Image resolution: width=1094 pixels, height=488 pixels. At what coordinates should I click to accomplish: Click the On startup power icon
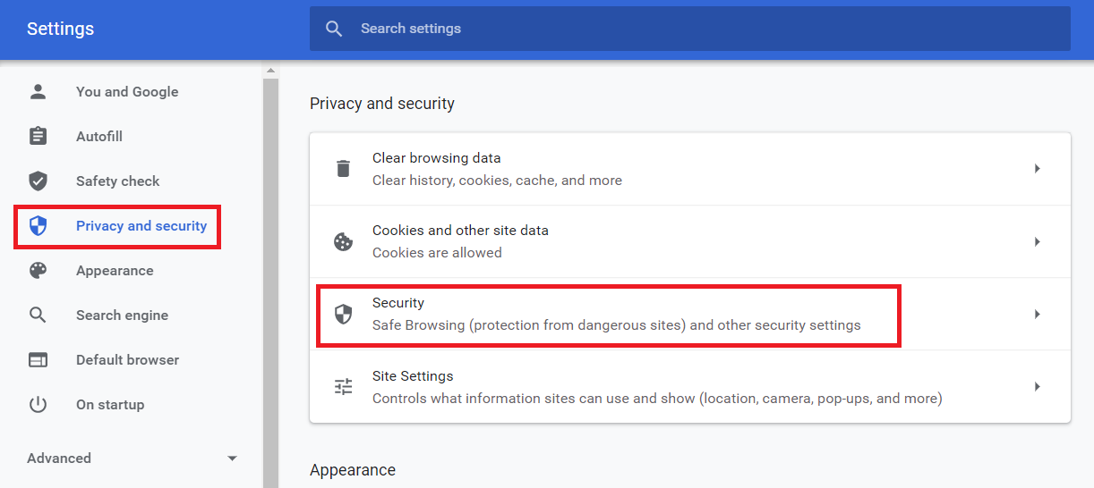[38, 404]
